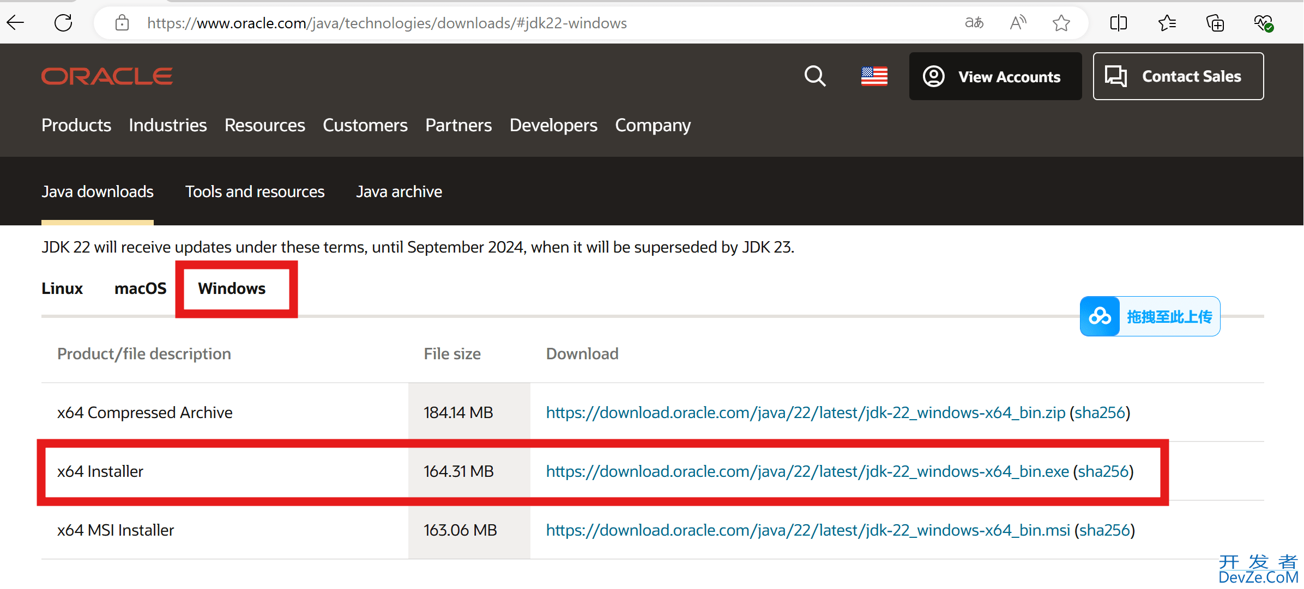Open split screen view icon
The height and width of the screenshot is (589, 1304).
point(1119,23)
